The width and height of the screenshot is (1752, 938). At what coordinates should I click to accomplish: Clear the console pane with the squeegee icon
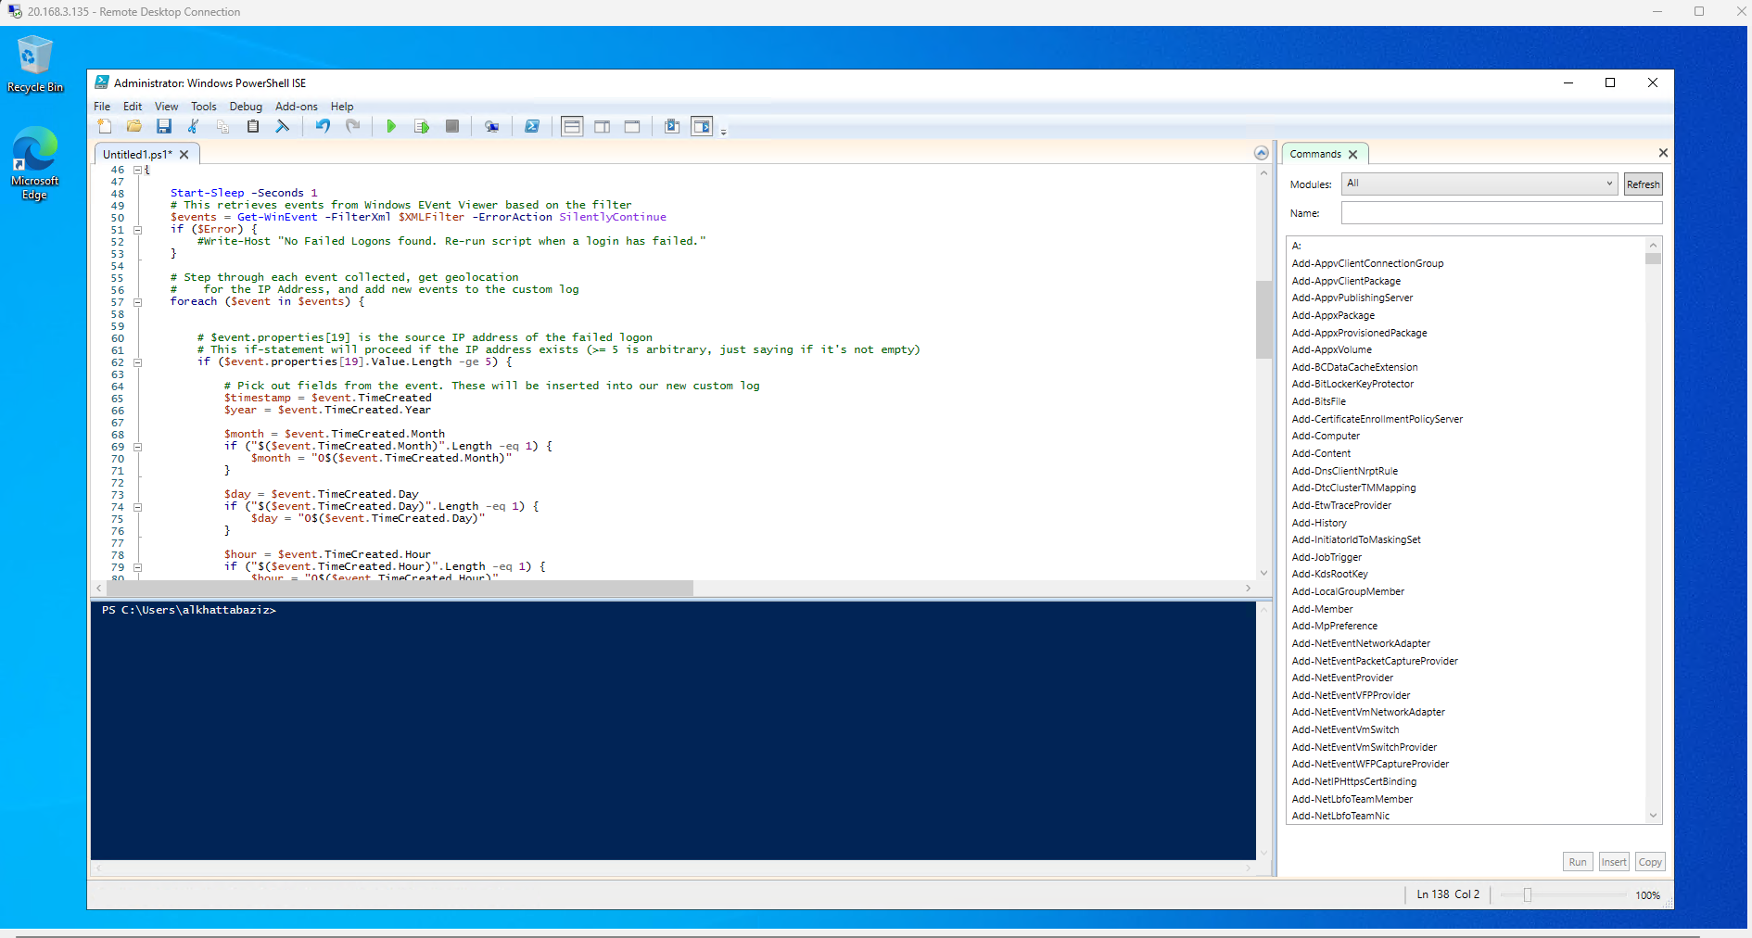pyautogui.click(x=283, y=126)
